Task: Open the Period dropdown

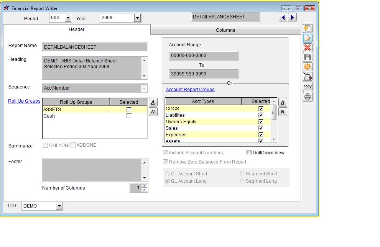Action: 68,18
